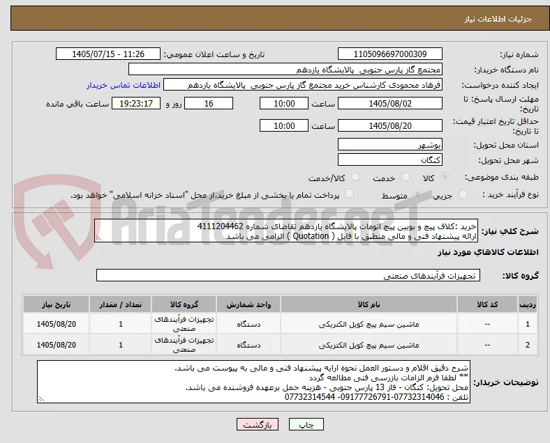Select the خدمت (service) radio button
This screenshot has width=550, height=443.
click(x=406, y=177)
